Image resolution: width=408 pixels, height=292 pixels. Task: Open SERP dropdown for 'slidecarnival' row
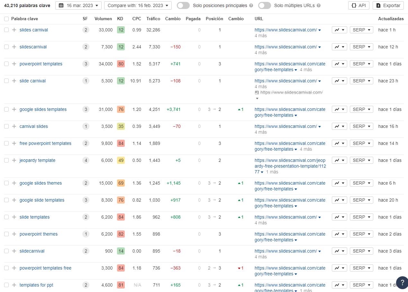361,251
